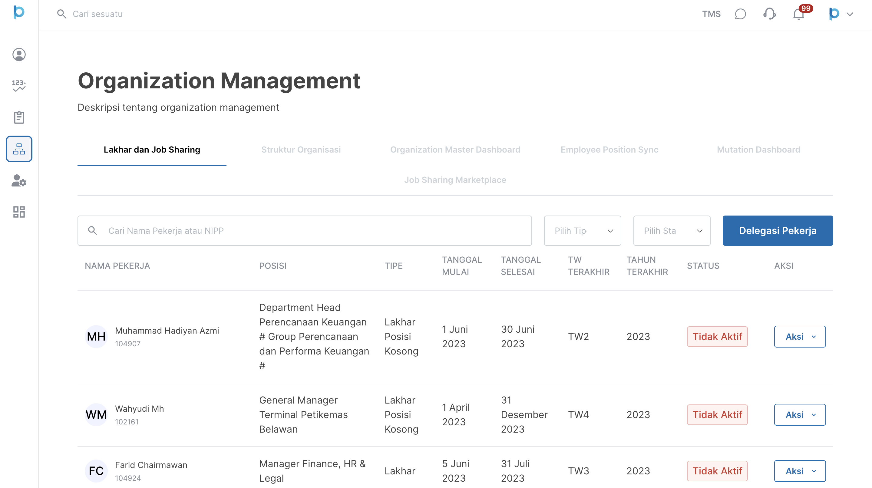Open the Mutation Dashboard tab

pyautogui.click(x=758, y=150)
